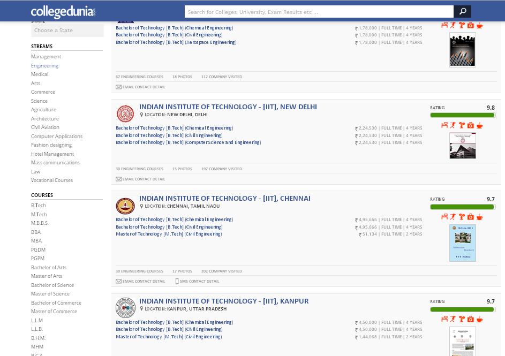Image resolution: width=505 pixels, height=356 pixels.
Task: Click IIT Chennai sports facility icon
Action: (453, 217)
